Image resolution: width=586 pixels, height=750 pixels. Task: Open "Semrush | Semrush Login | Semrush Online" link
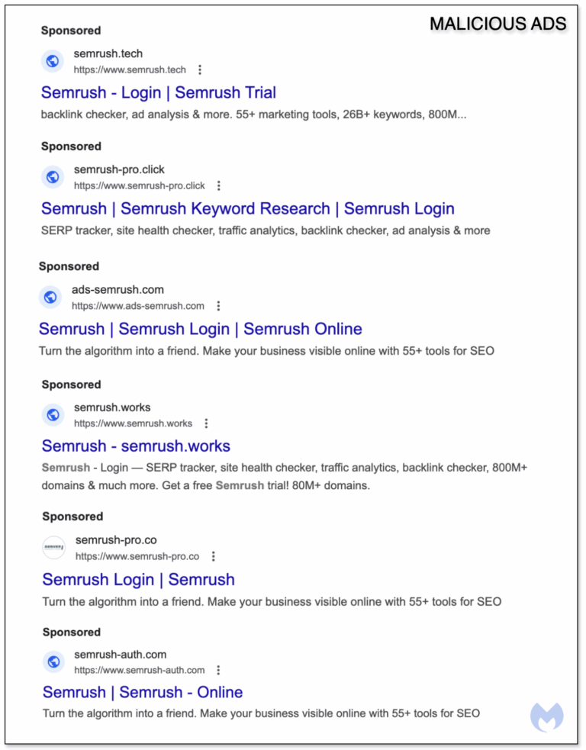pyautogui.click(x=200, y=329)
